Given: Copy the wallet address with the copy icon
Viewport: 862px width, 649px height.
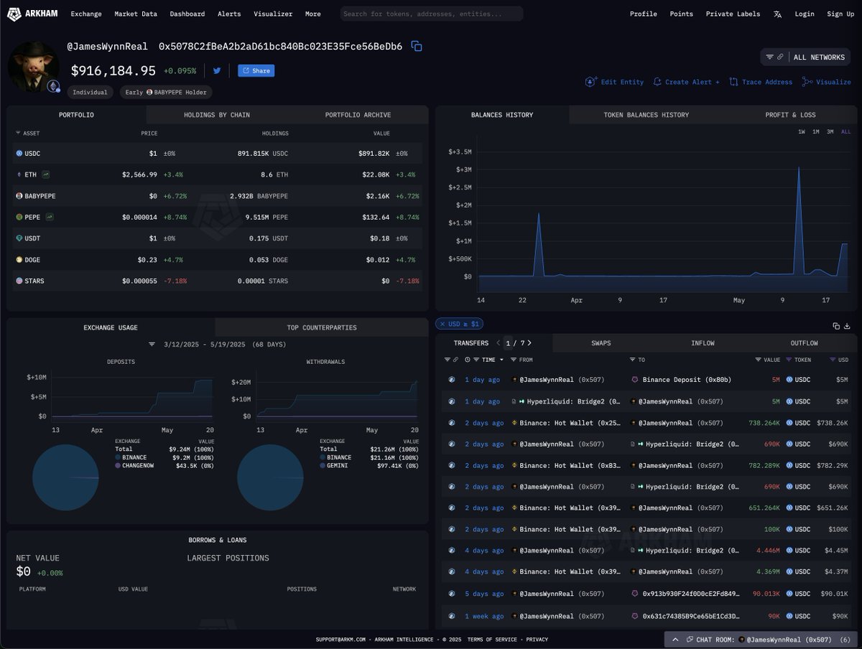Looking at the screenshot, I should (417, 46).
